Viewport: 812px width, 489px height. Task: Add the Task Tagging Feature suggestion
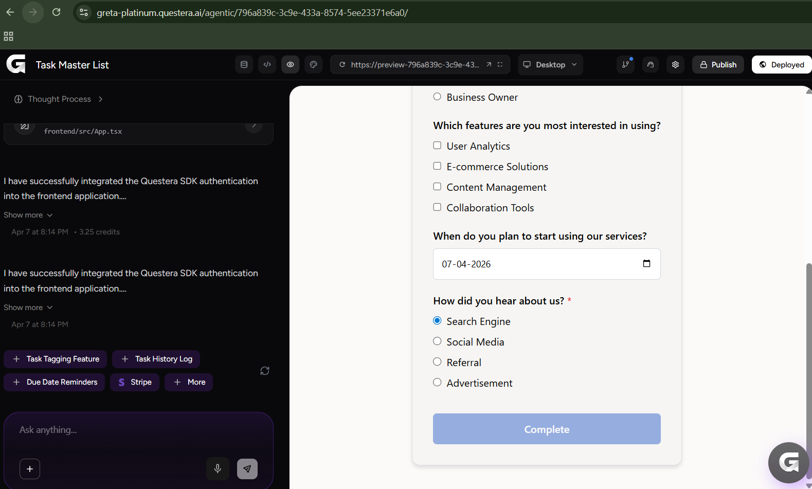56,359
